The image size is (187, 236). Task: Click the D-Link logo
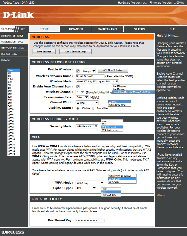[18, 15]
